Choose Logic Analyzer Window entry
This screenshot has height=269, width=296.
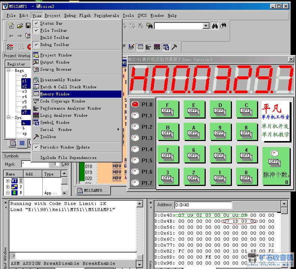[77, 115]
